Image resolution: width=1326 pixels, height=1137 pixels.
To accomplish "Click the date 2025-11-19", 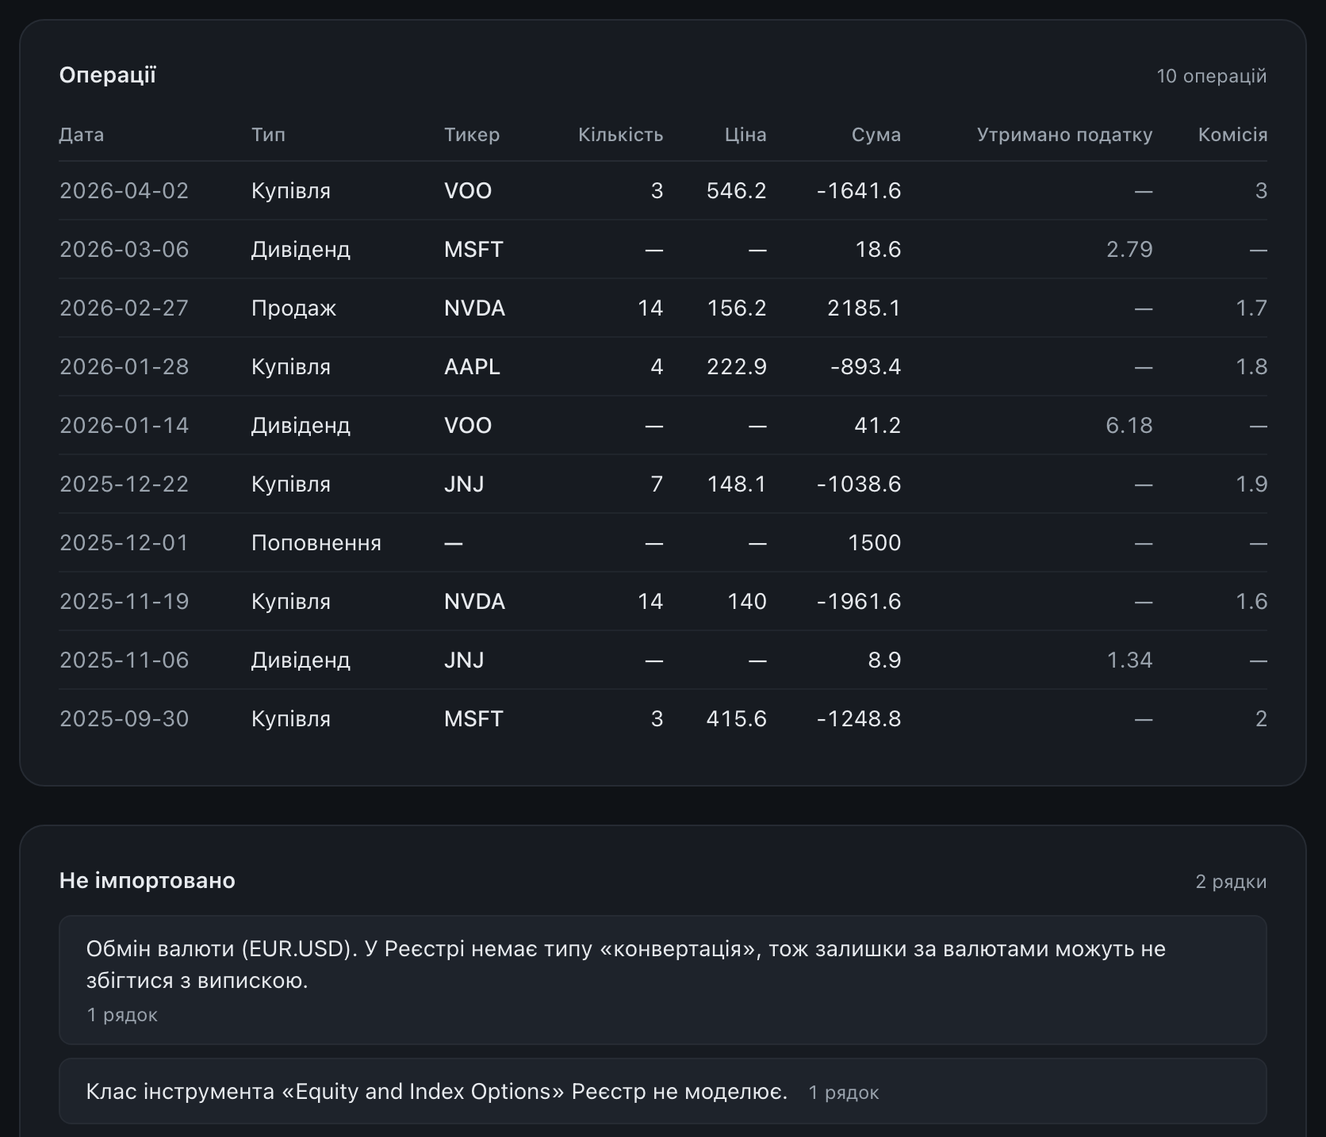I will (125, 602).
